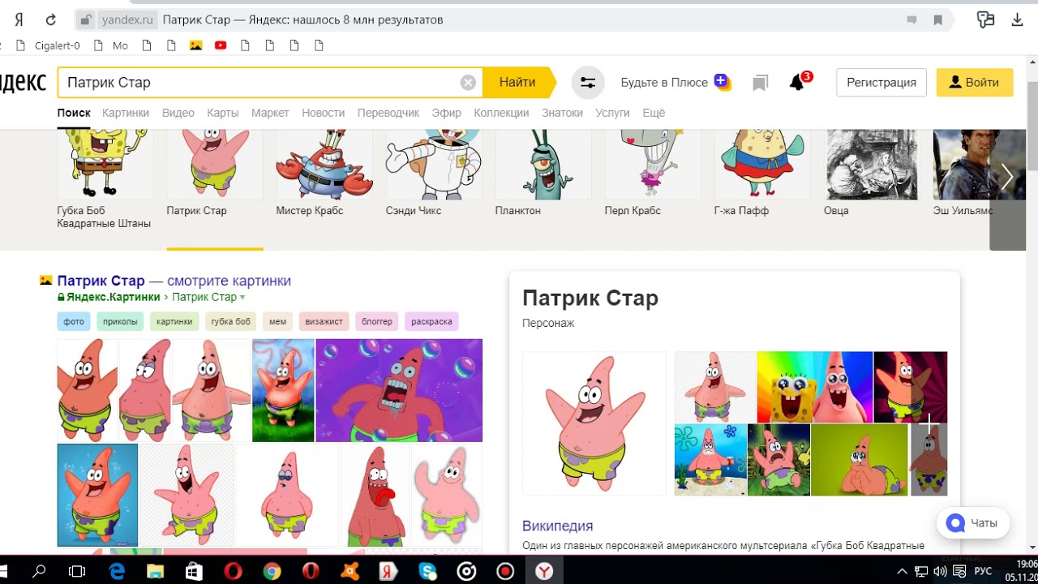Click the приколы filter tag
Viewport: 1038px width, 584px height.
[x=120, y=321]
